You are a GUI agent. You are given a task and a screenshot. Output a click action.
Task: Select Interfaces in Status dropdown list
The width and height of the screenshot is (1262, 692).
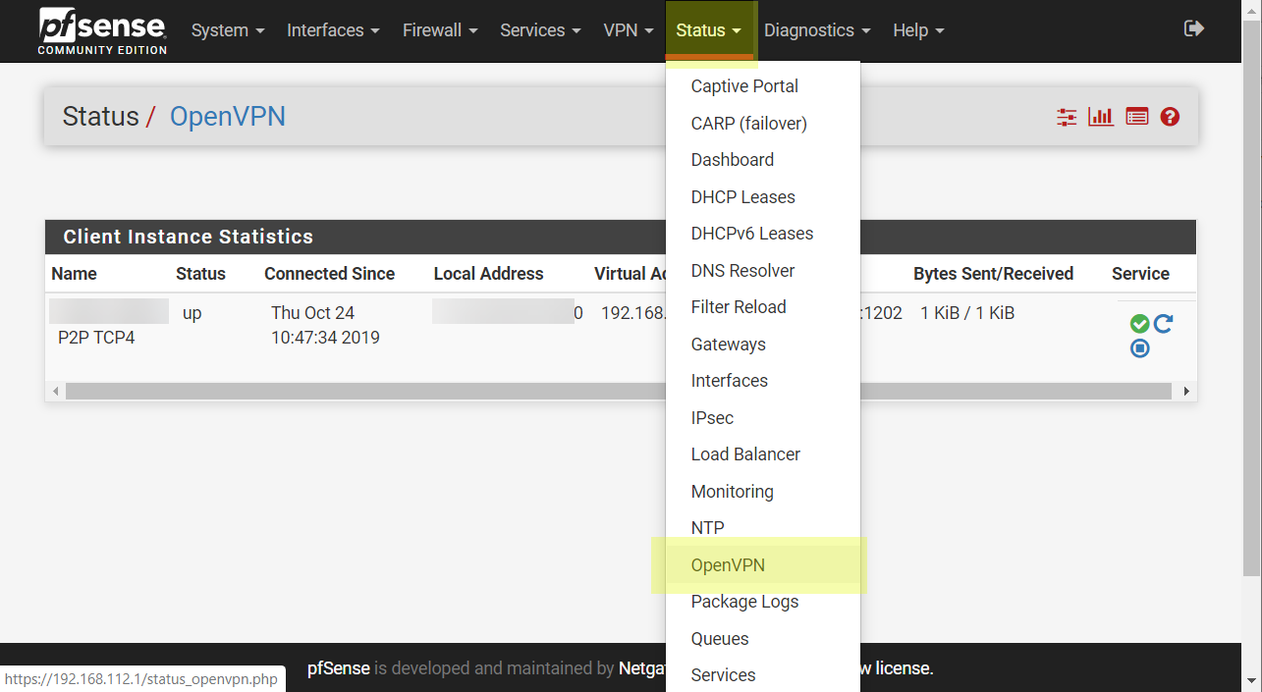pyautogui.click(x=763, y=381)
